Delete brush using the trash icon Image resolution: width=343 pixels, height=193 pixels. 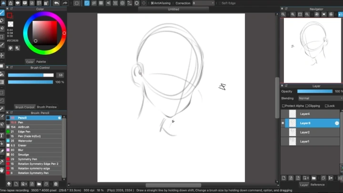[x=56, y=183]
